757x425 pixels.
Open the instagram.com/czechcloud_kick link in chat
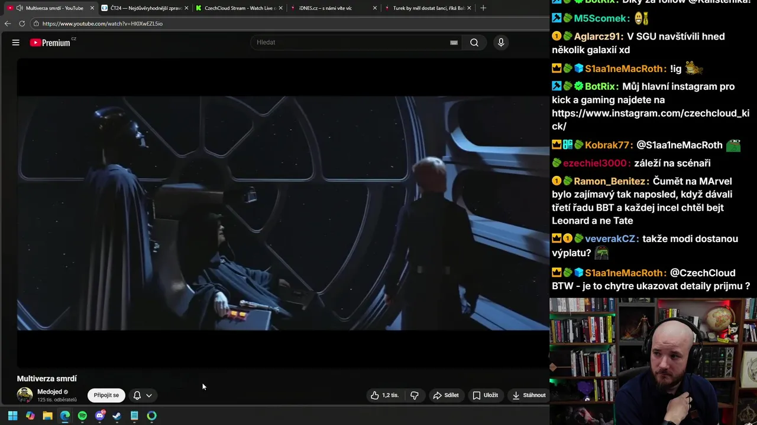(651, 119)
